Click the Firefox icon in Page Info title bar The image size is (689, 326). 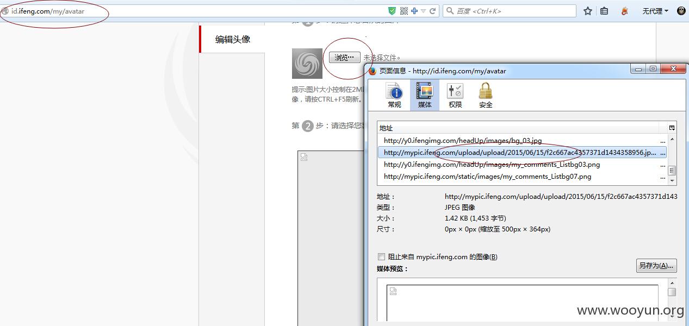tap(373, 71)
